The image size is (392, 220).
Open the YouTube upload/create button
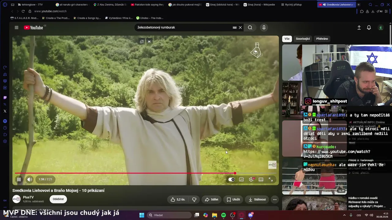pos(359,28)
